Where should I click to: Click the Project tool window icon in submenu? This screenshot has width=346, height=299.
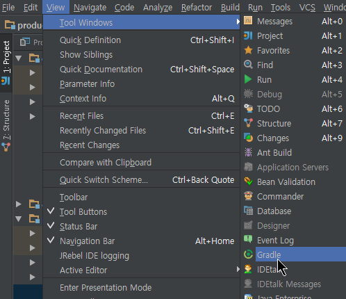248,35
